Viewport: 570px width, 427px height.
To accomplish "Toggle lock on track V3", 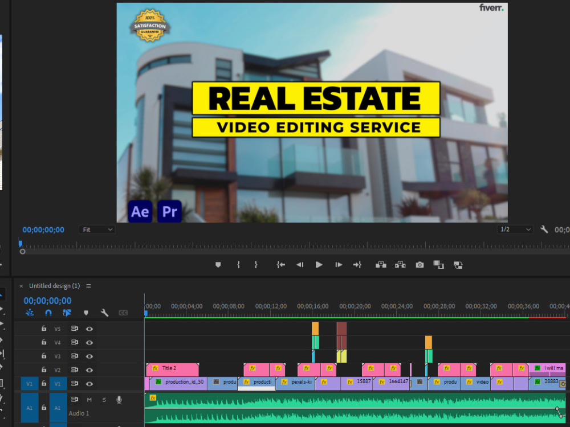I will 44,356.
